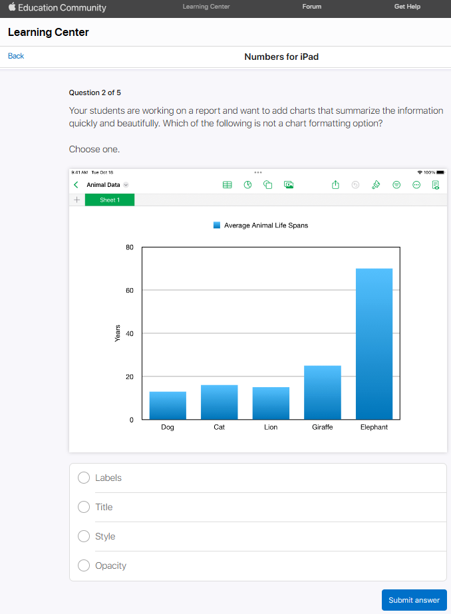
Task: Click the 'Average Animal Life Spans' legend text
Action: [266, 225]
